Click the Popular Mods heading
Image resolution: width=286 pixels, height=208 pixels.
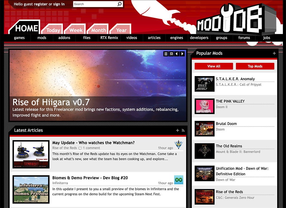(x=209, y=53)
